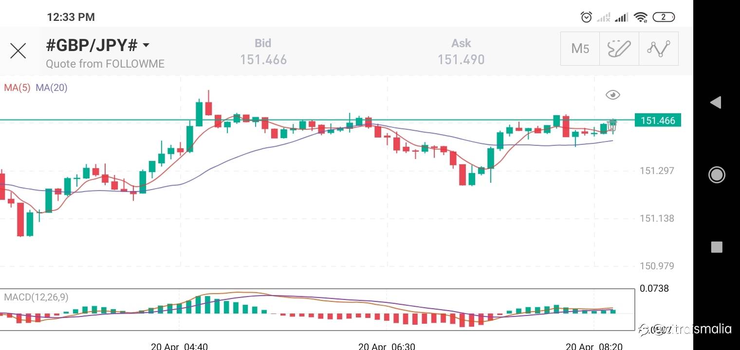Toggle the MA(5) indicator label
The image size is (740, 350).
(x=17, y=88)
